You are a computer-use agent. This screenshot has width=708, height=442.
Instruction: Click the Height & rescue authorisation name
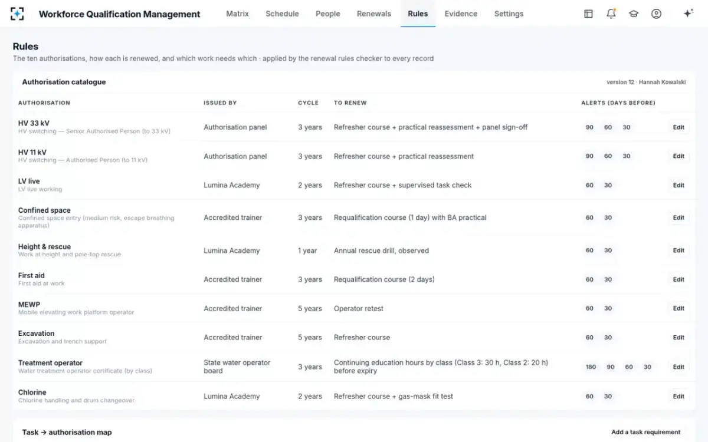[44, 247]
